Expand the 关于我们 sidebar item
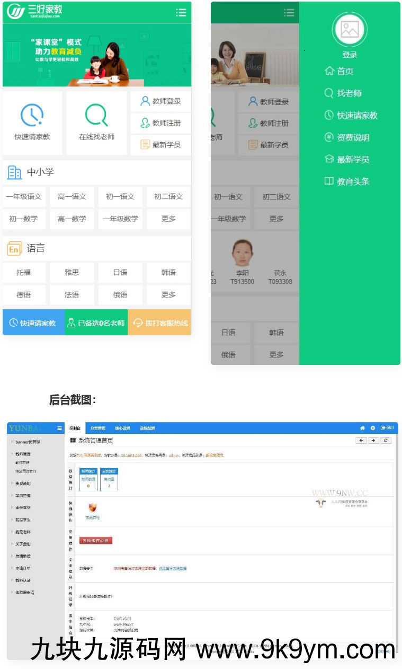Image resolution: width=402 pixels, height=669 pixels. [x=23, y=544]
